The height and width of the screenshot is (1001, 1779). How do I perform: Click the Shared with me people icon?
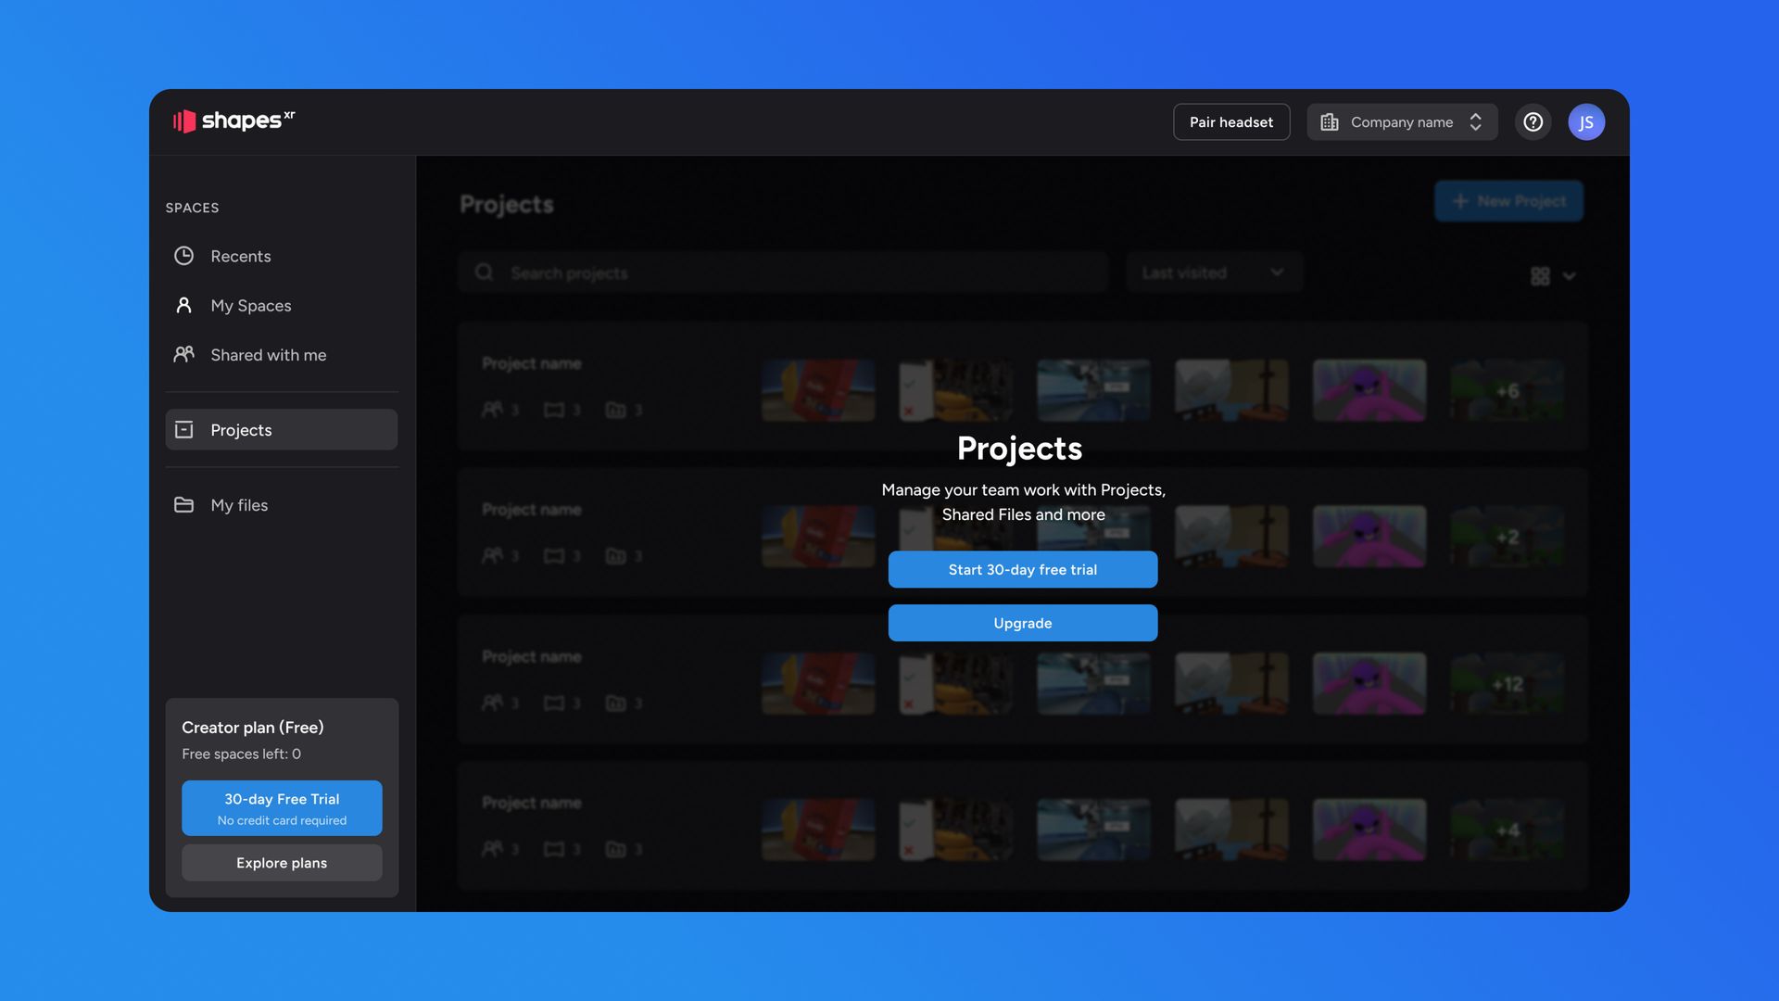pos(184,354)
